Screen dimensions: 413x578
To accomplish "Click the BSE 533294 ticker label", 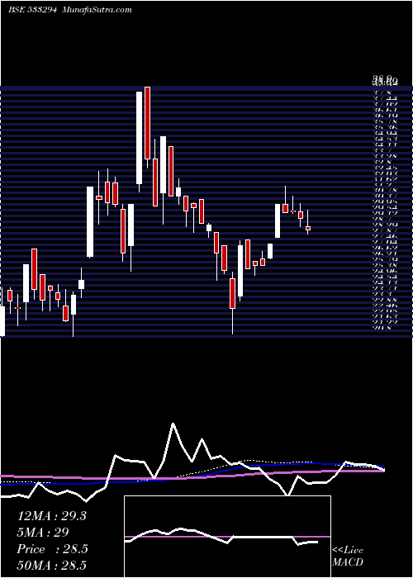I will click(32, 10).
